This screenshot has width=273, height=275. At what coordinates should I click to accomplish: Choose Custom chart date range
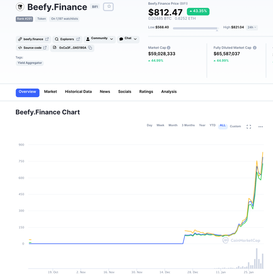pyautogui.click(x=235, y=126)
